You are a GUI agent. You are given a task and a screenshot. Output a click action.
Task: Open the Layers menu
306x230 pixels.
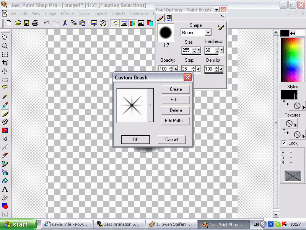click(101, 13)
